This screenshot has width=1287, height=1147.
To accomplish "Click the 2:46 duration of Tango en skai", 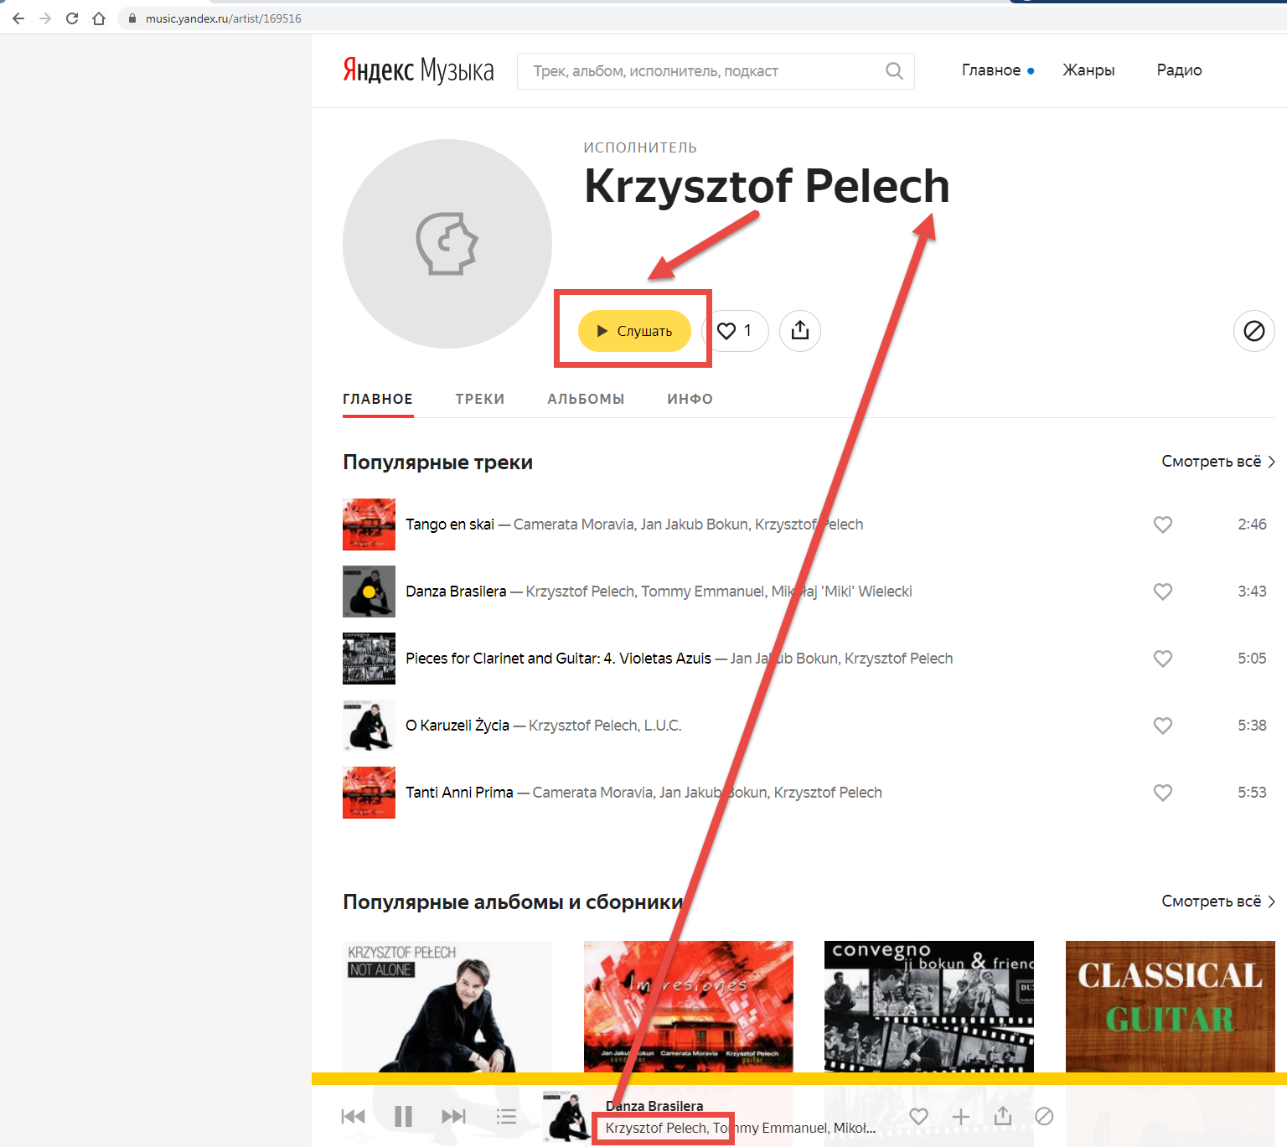I will tap(1252, 524).
